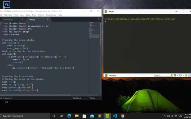The image size is (191, 119).
Task: Click the Cmder lambda icon in title bar
Action: (x=106, y=12)
